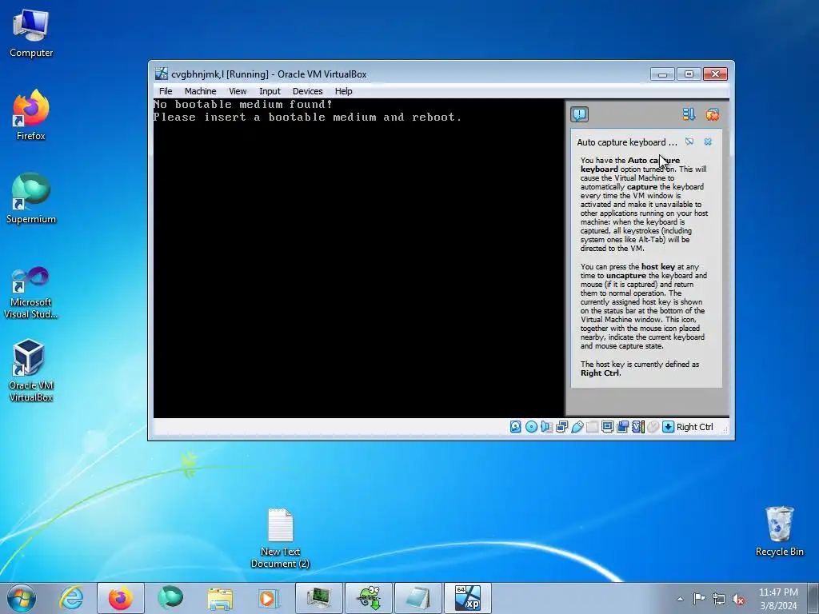Image resolution: width=819 pixels, height=614 pixels.
Task: Select the Supermium desktop shortcut
Action: pos(31,198)
